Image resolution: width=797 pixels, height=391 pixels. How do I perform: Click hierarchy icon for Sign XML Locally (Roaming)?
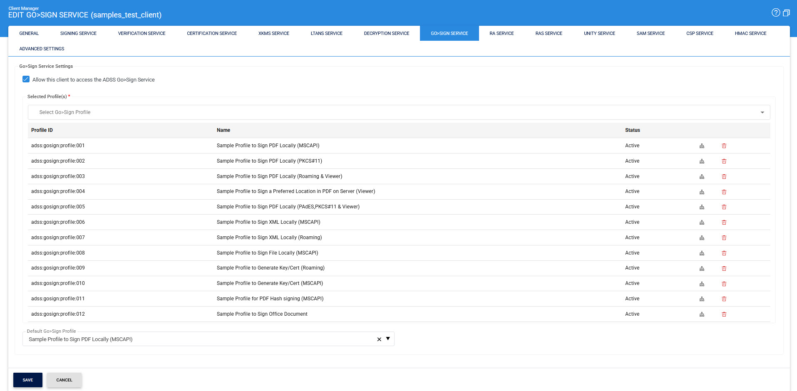click(702, 238)
